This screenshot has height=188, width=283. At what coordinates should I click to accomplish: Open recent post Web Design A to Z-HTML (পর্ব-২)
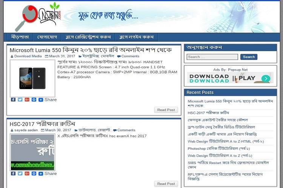point(226,141)
